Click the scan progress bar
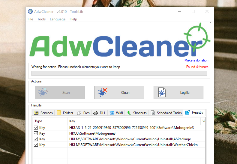Image resolution: width=237 pixels, height=164 pixels. coord(119,73)
